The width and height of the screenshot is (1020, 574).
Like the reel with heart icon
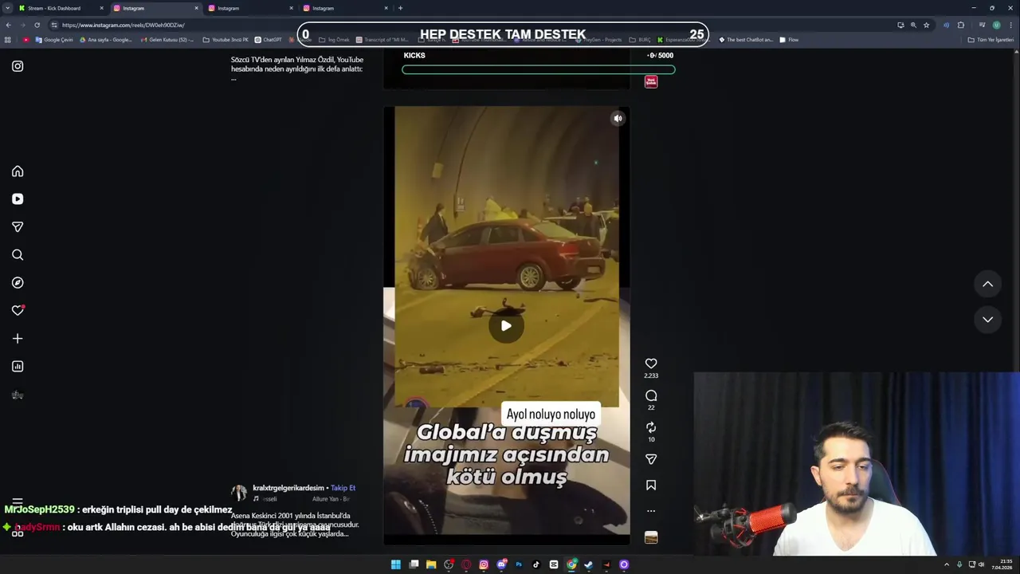point(651,364)
